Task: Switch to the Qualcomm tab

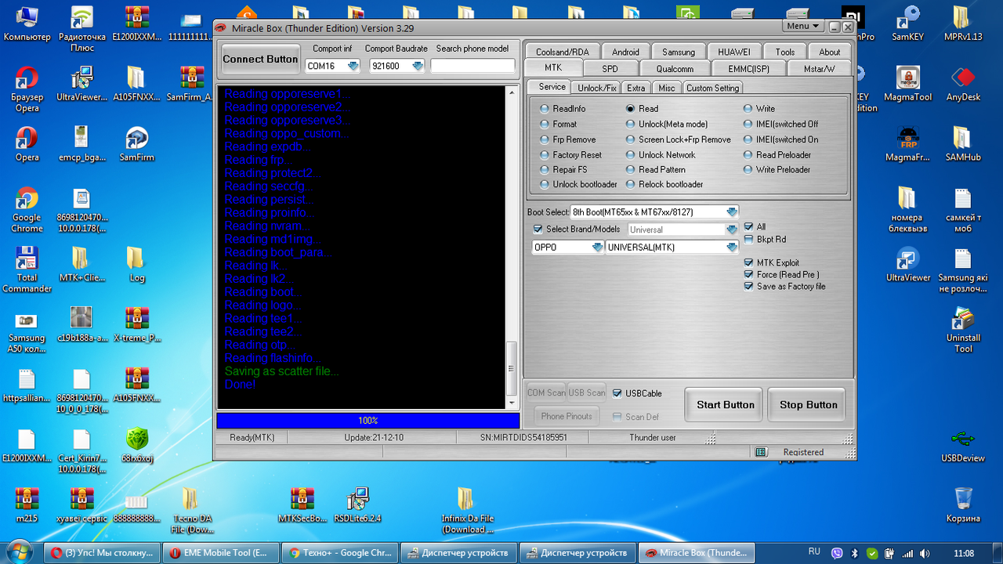Action: tap(675, 69)
